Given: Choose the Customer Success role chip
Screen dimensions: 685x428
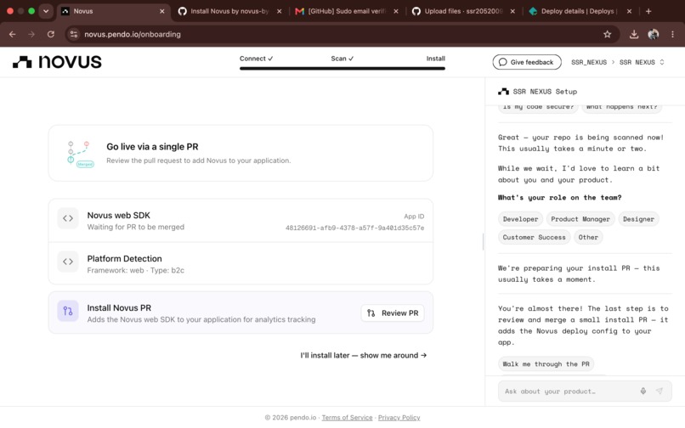Looking at the screenshot, I should [534, 237].
